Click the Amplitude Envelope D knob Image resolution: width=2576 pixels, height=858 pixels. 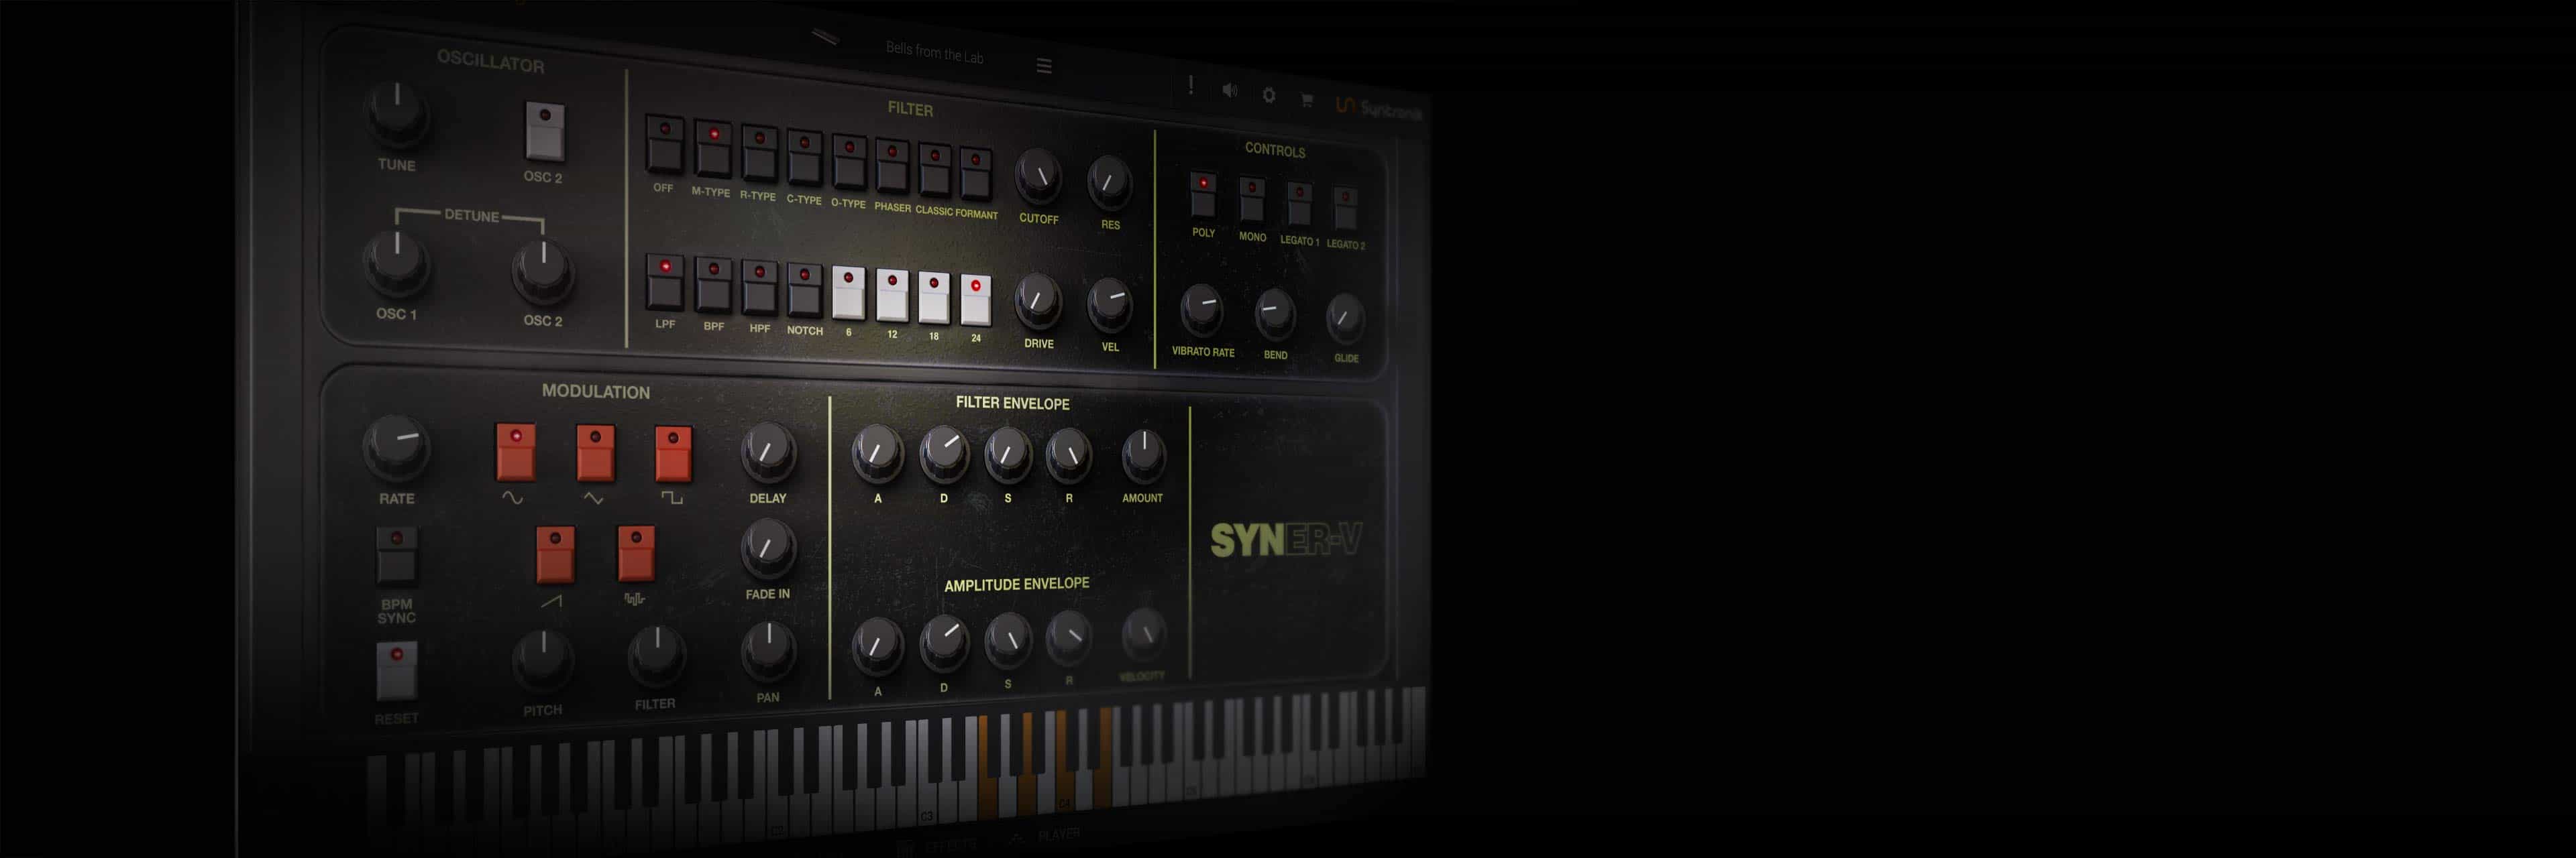[943, 642]
